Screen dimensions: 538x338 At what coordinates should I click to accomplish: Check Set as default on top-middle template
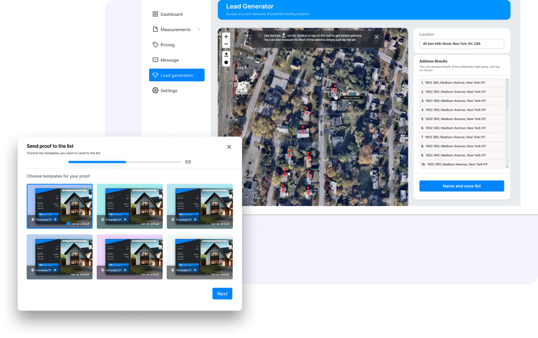point(138,224)
